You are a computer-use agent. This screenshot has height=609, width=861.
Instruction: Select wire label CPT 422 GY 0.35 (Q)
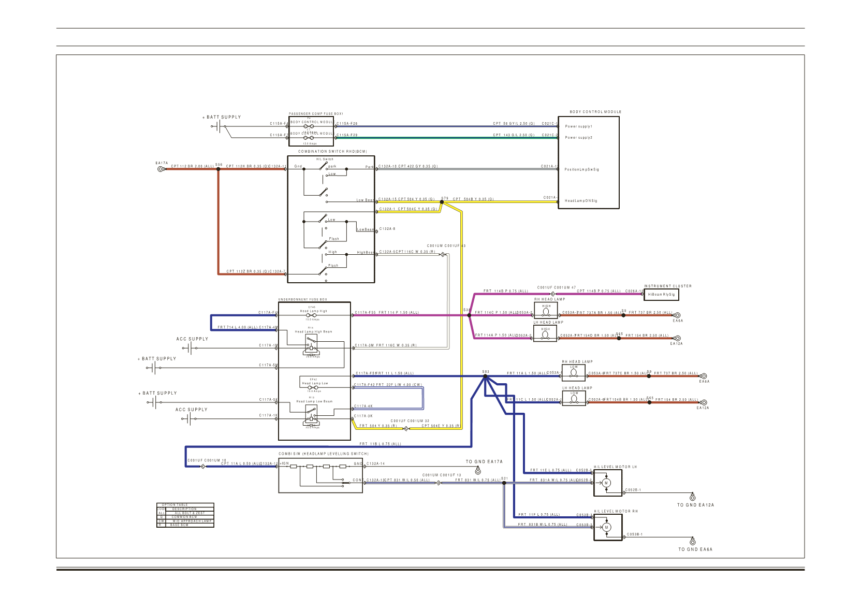(x=418, y=167)
